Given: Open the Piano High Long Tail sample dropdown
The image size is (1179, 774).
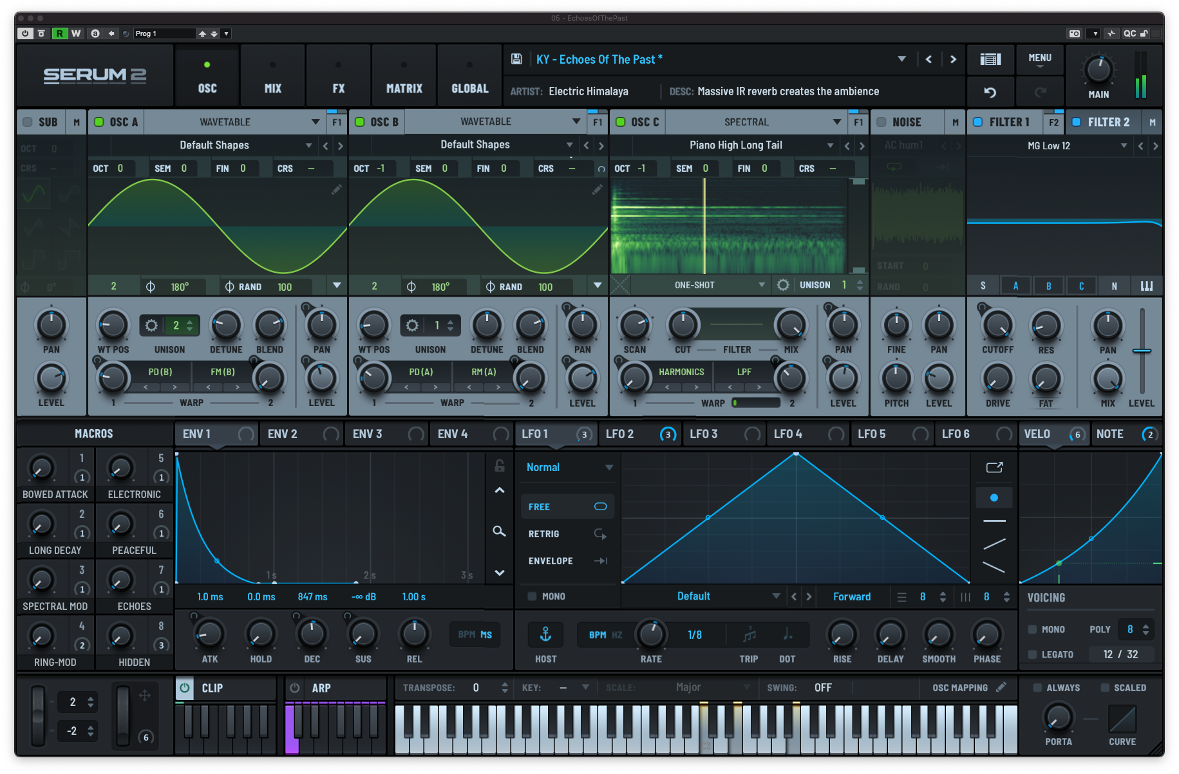Looking at the screenshot, I should coord(831,145).
